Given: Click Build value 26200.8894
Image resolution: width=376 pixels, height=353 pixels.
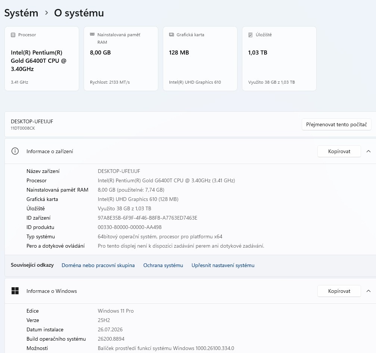Looking at the screenshot, I should coord(111,339).
